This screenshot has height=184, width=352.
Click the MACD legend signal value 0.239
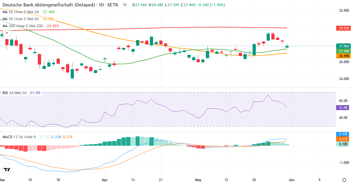point(67,137)
